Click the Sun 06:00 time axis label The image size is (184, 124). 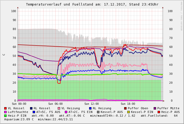tap(55, 104)
